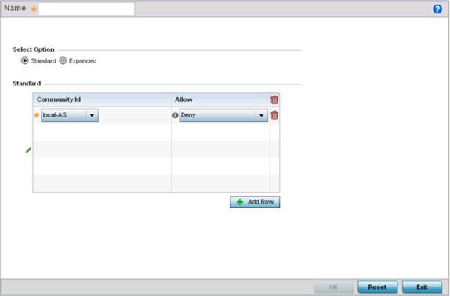Click the Allow column header
This screenshot has width=450, height=296.
(221, 99)
